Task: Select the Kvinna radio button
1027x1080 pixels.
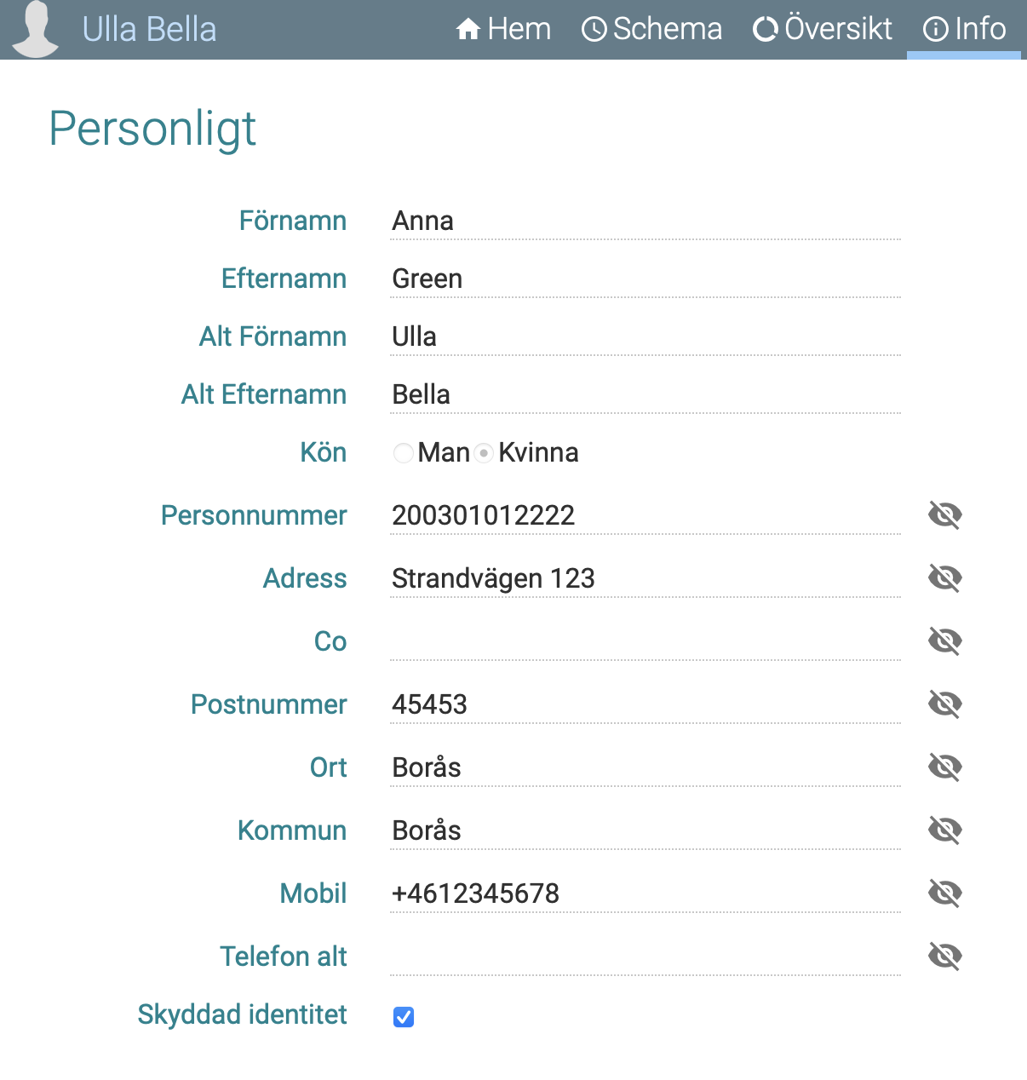Action: 484,453
